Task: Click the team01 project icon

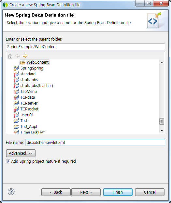Action: (x=16, y=115)
